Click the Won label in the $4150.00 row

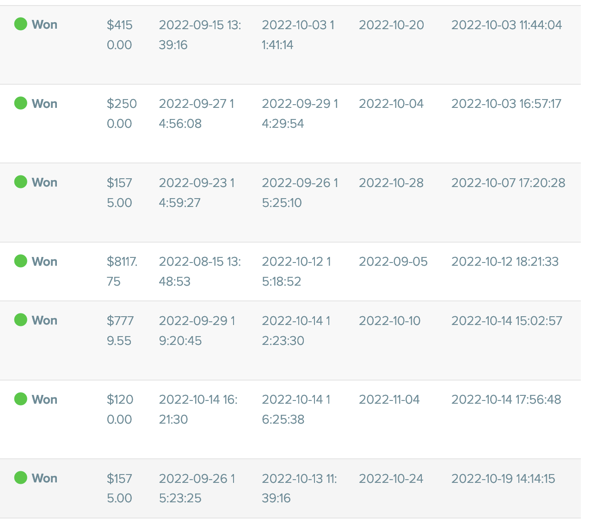44,25
